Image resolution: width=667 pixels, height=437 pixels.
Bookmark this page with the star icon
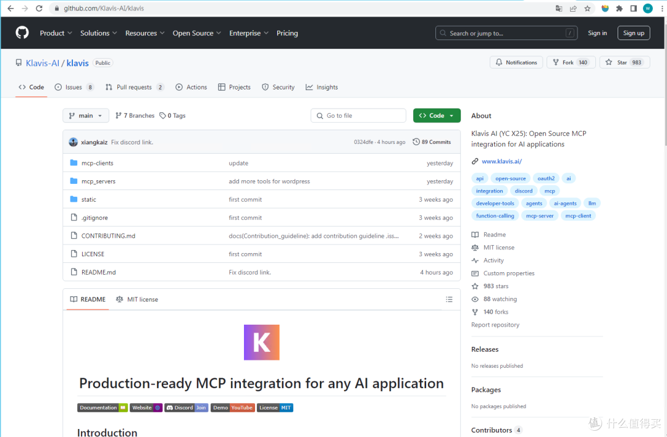pyautogui.click(x=587, y=9)
